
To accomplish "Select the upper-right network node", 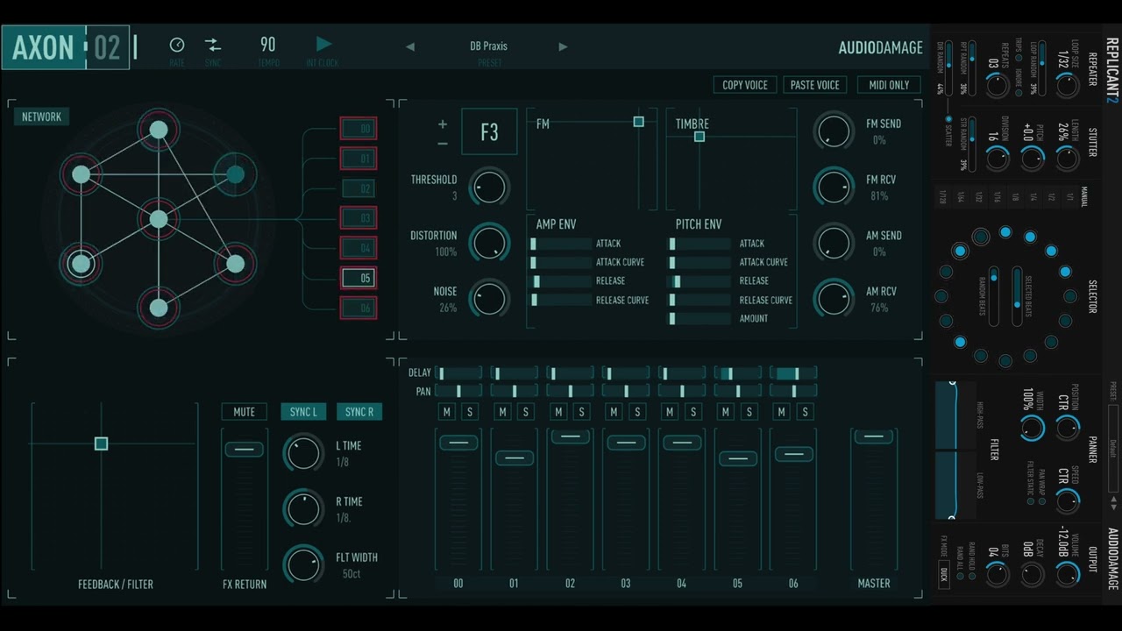I will [235, 174].
